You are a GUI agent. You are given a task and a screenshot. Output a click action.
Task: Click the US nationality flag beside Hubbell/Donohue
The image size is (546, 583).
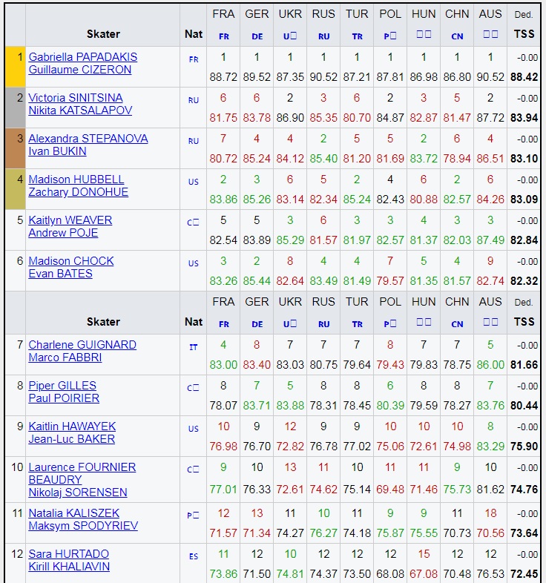tap(194, 182)
